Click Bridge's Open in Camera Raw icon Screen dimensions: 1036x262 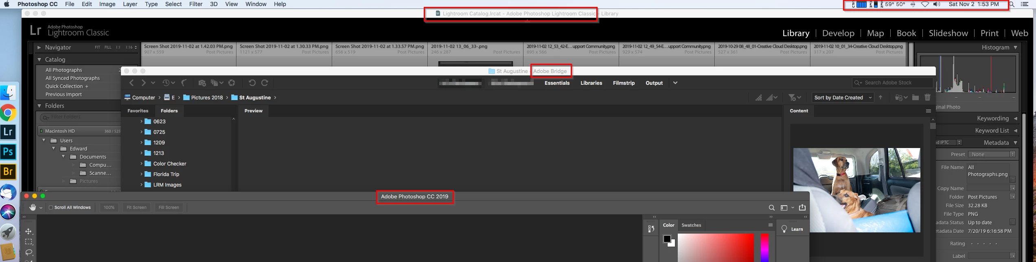pyautogui.click(x=232, y=83)
